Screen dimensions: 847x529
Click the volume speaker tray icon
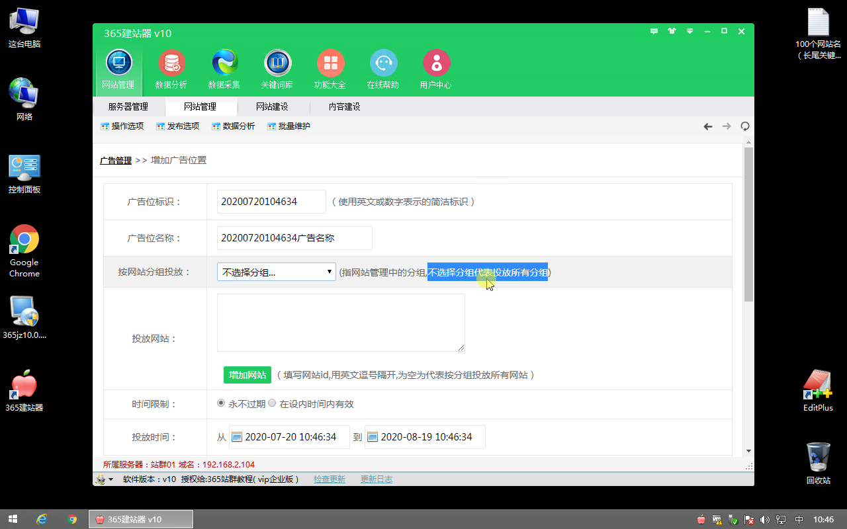[765, 520]
